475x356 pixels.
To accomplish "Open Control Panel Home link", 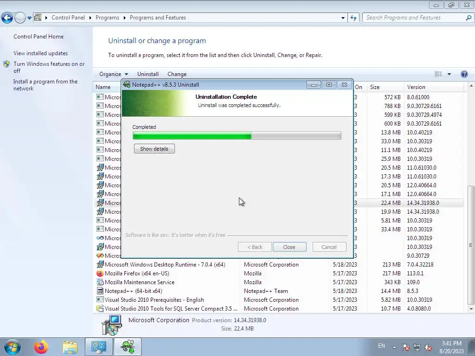I will [39, 36].
